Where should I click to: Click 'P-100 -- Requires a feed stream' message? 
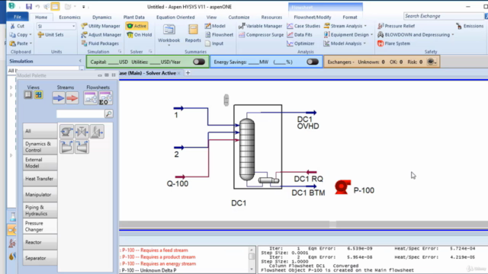coord(155,250)
